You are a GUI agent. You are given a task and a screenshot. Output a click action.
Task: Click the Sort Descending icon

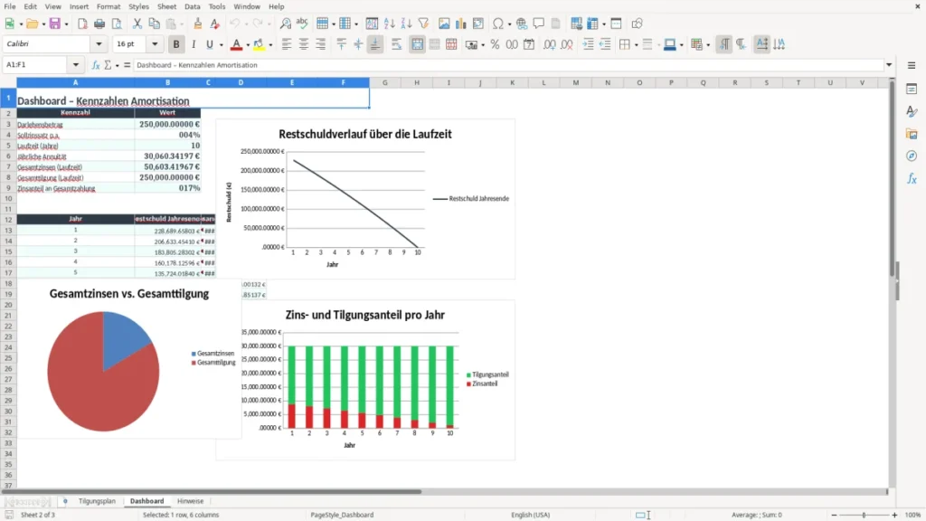406,24
